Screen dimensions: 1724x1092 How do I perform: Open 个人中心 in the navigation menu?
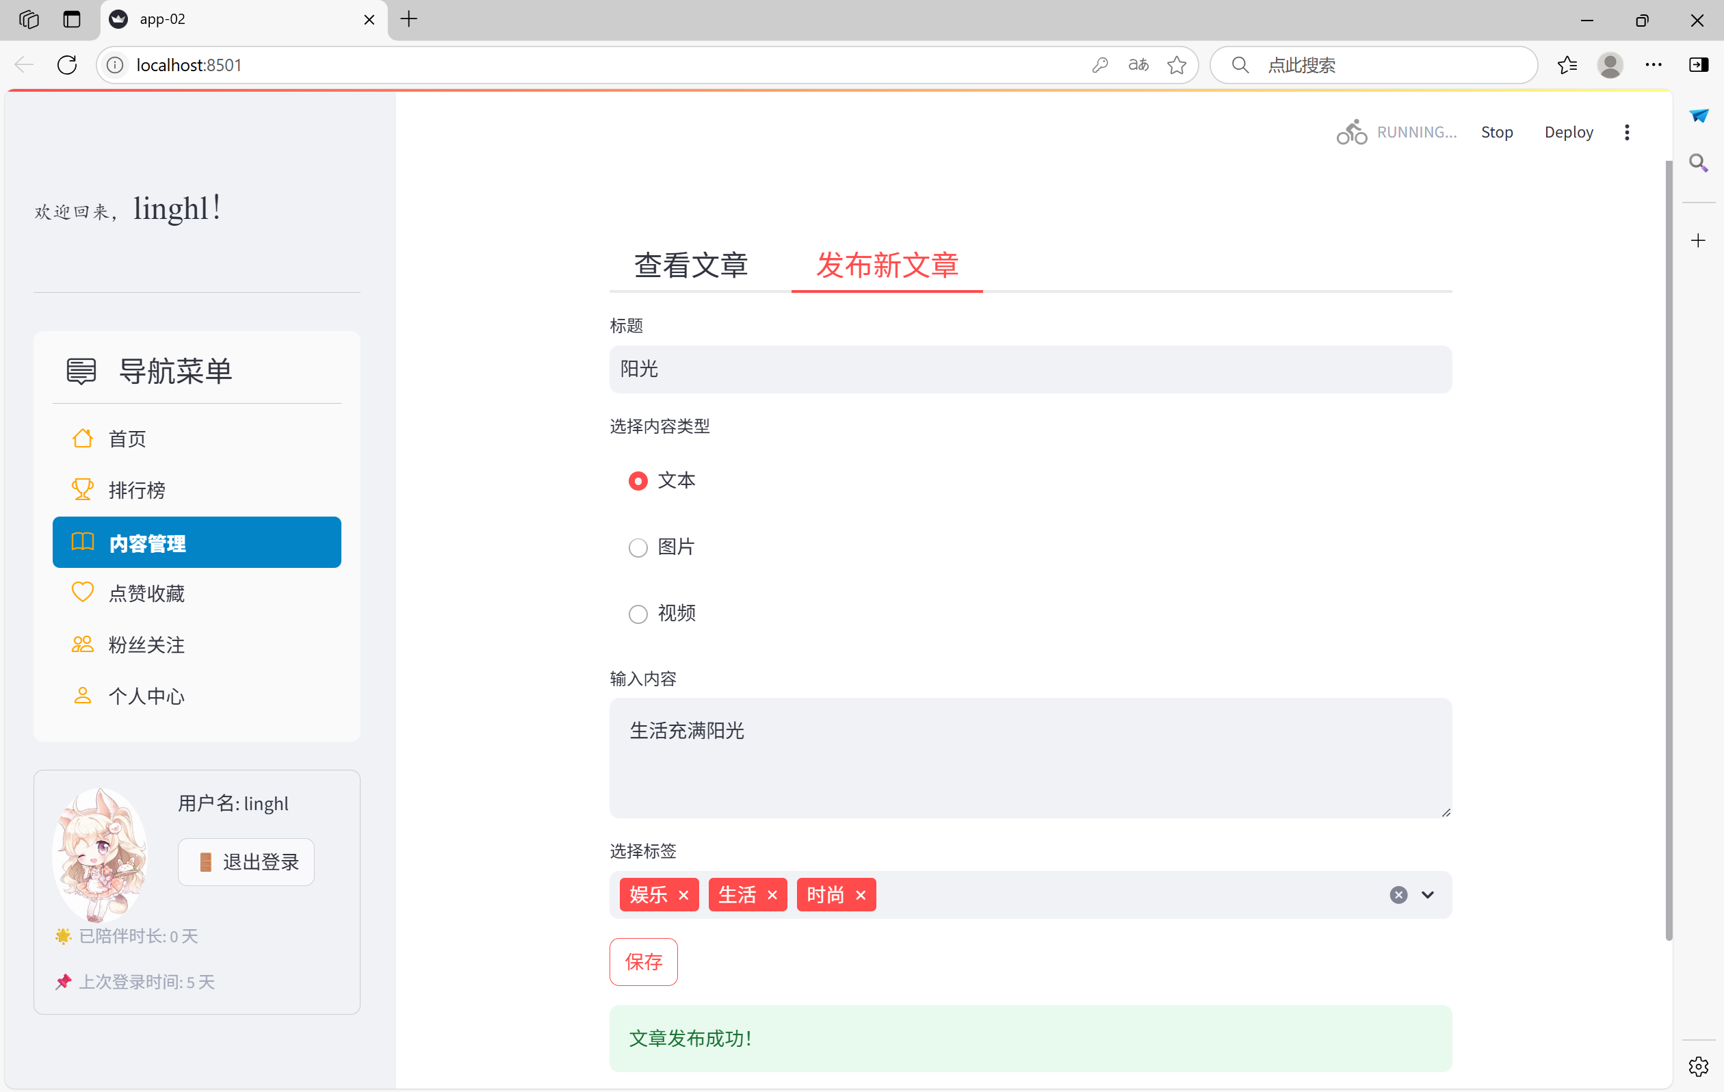point(147,696)
